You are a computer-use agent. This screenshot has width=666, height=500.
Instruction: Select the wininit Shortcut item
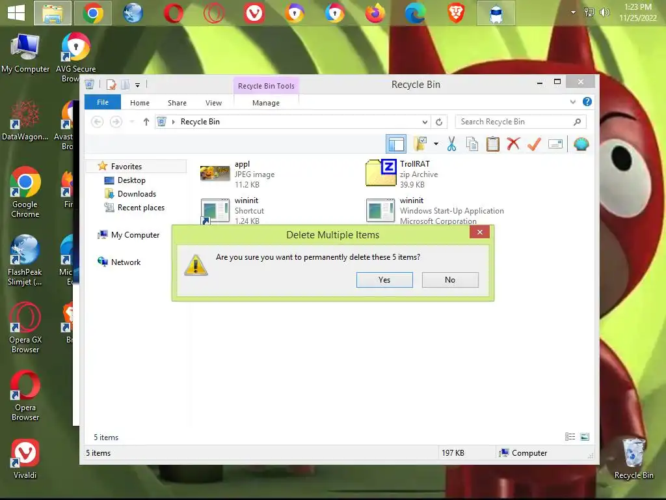pyautogui.click(x=233, y=210)
